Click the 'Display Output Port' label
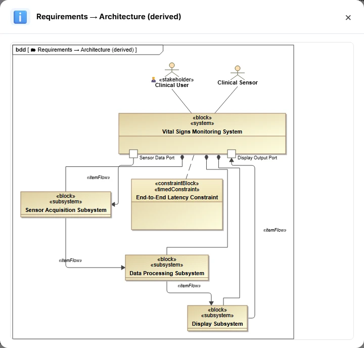The height and width of the screenshot is (348, 364). tap(257, 158)
